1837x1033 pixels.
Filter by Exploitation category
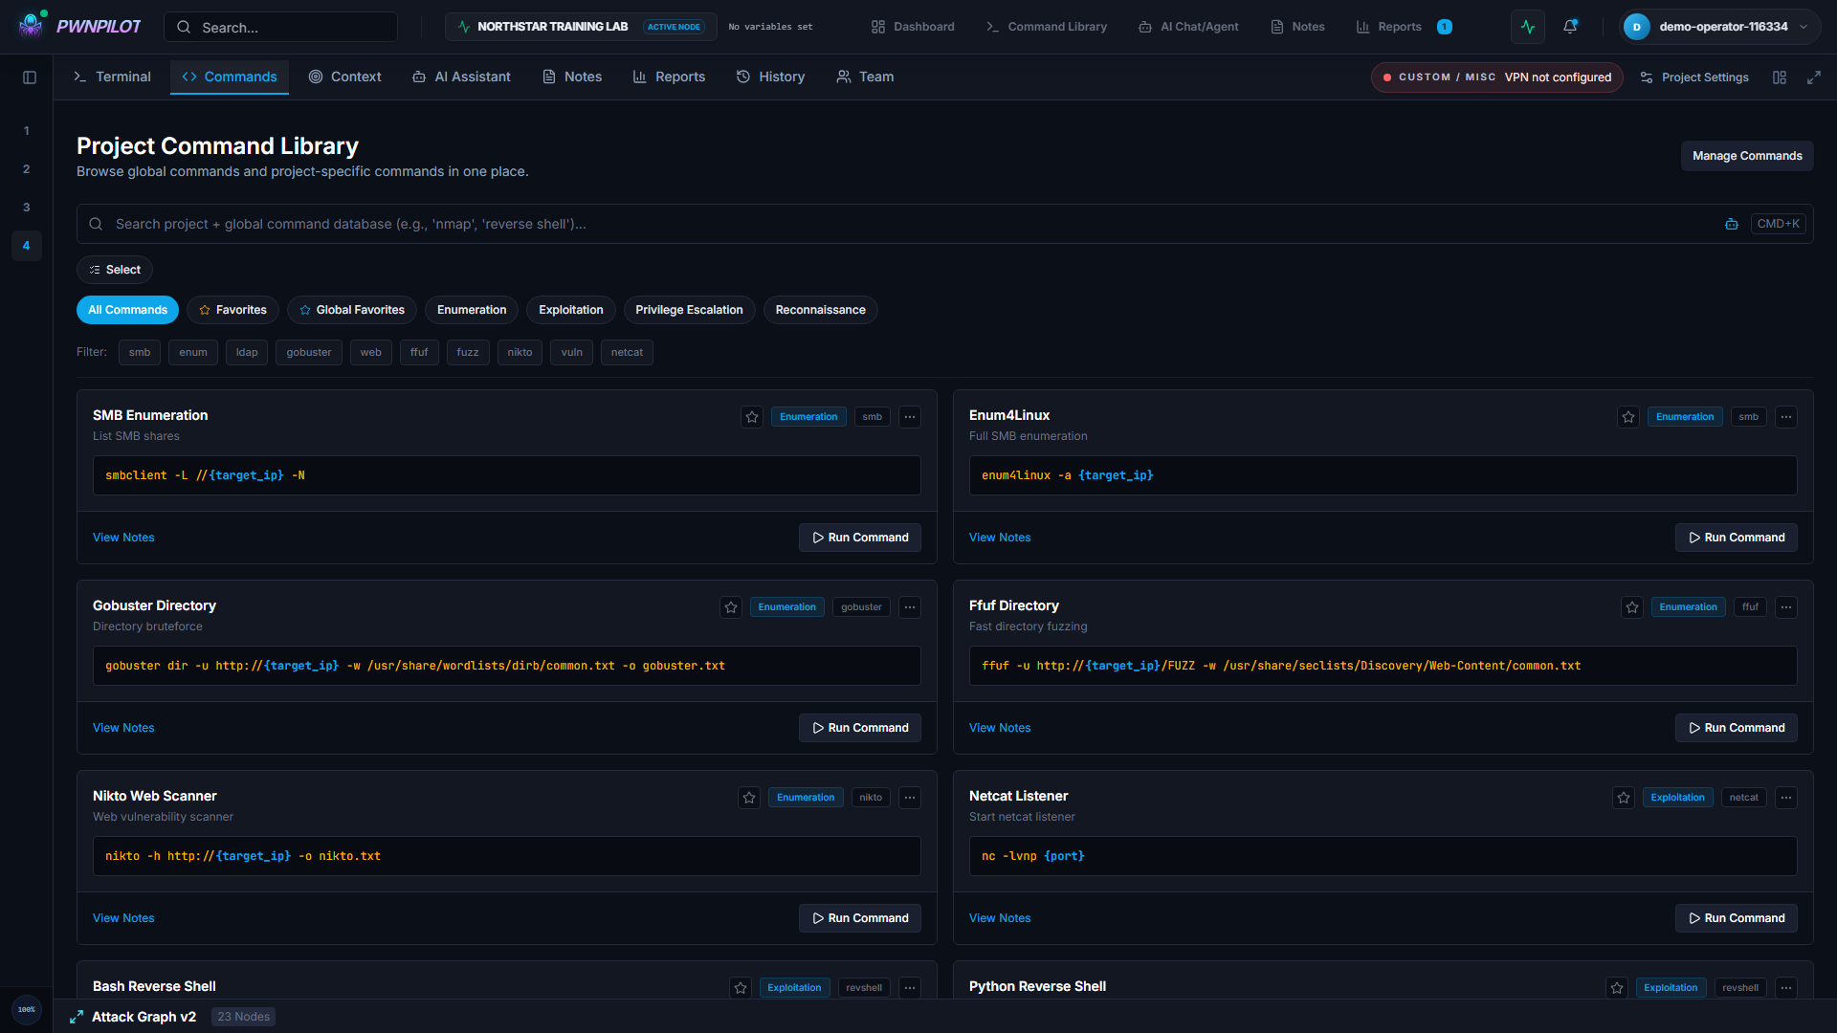pos(571,310)
